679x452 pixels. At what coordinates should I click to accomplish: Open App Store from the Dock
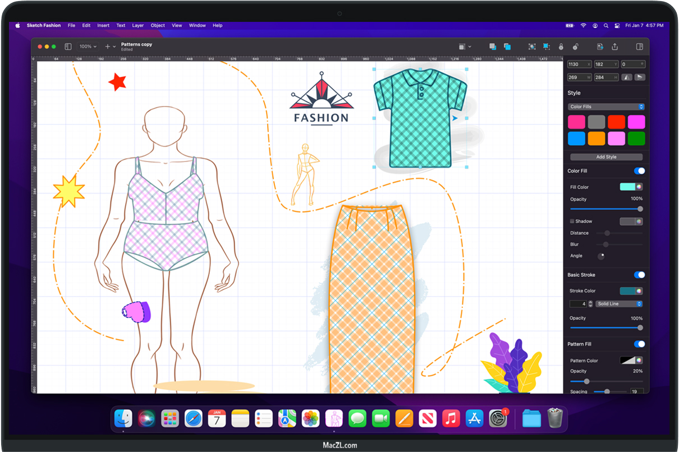point(475,418)
